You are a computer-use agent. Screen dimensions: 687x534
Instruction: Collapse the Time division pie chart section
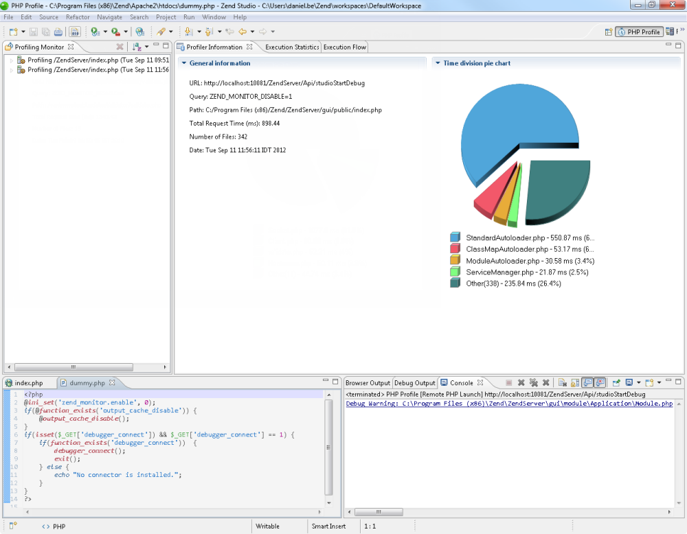pyautogui.click(x=438, y=63)
